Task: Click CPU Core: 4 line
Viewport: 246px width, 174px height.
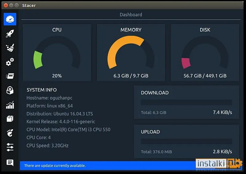Action: (38, 137)
